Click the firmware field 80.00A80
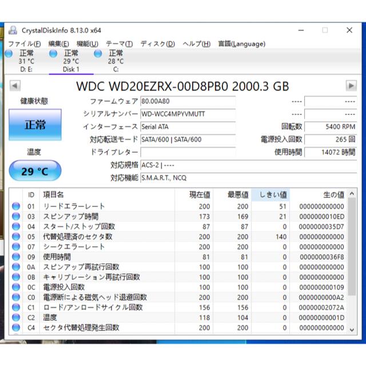The width and height of the screenshot is (366, 366). [x=188, y=101]
